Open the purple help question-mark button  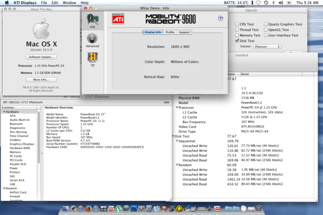[221, 18]
